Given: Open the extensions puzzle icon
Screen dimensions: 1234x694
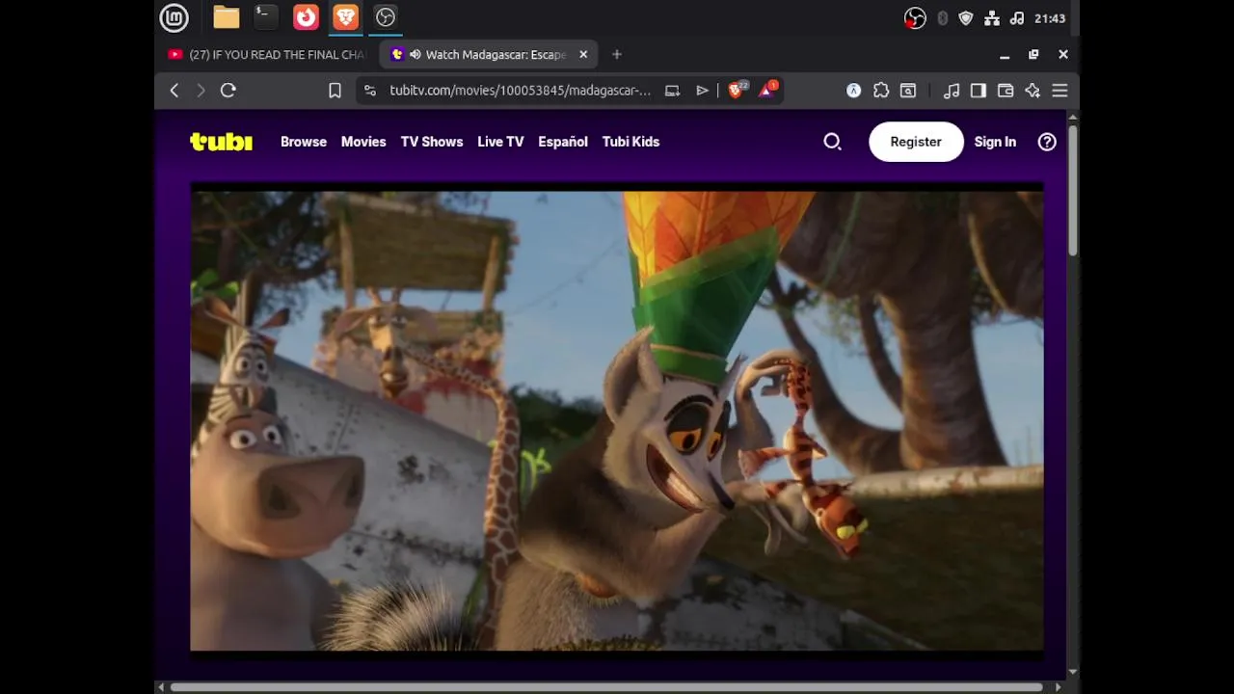Looking at the screenshot, I should pos(881,91).
